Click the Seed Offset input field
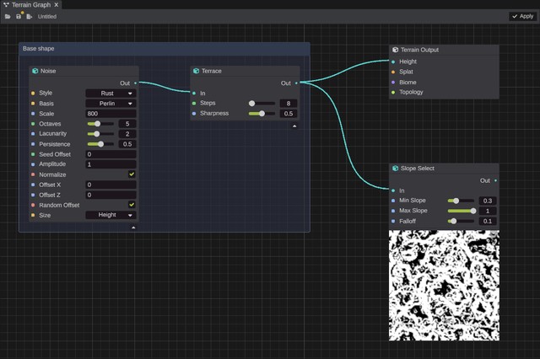The width and height of the screenshot is (540, 359). tap(111, 154)
